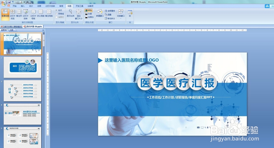This screenshot has height=148, width=274.
Task: Click the thumbnail pane scrollbar
Action: 44,40
